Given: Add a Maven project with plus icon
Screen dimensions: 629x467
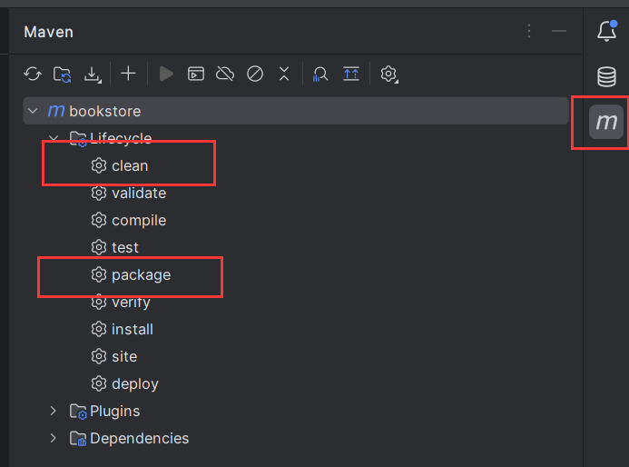Looking at the screenshot, I should pyautogui.click(x=128, y=74).
